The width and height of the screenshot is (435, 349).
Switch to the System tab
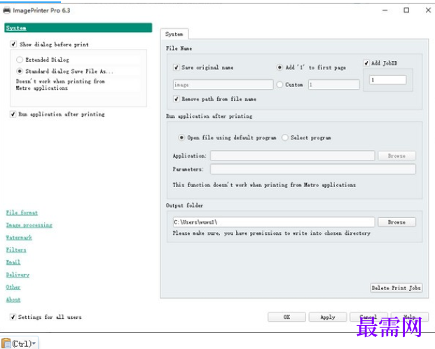pyautogui.click(x=174, y=34)
